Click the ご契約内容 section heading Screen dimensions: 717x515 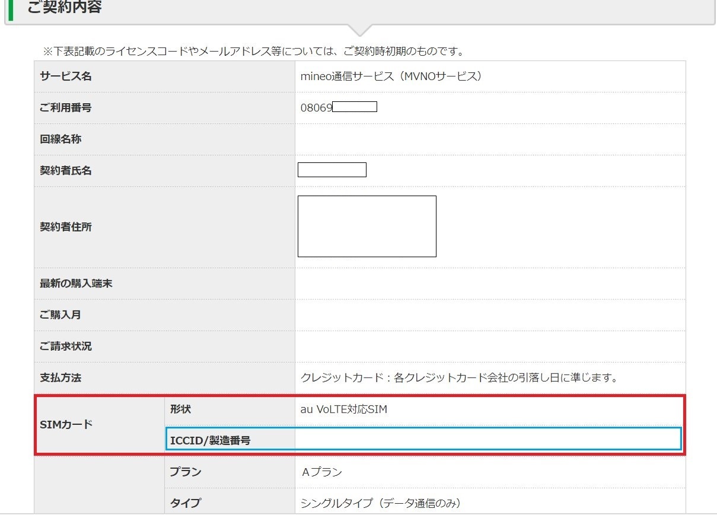tap(64, 8)
